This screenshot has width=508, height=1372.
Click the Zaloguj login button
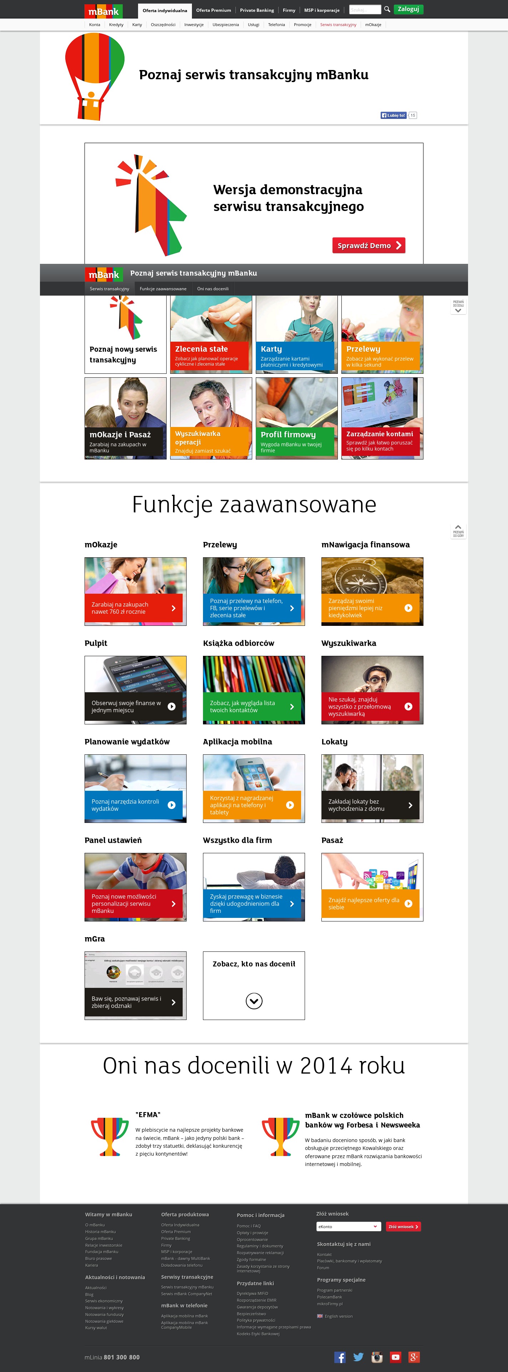[x=408, y=9]
